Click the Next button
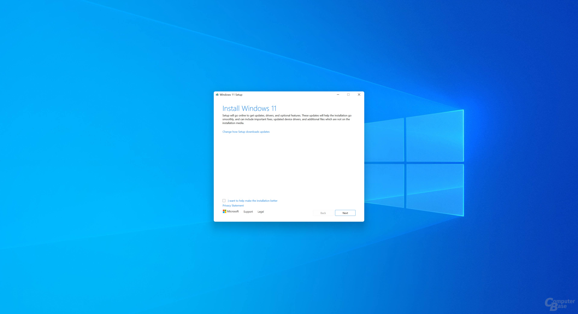Screen dimensions: 578x314 pyautogui.click(x=345, y=213)
